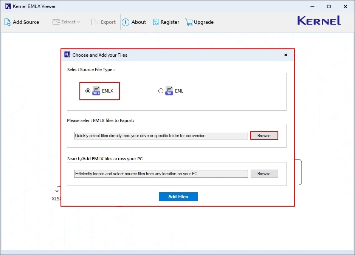The width and height of the screenshot is (355, 255).
Task: Click the Kernel logo in the corner
Action: tap(319, 21)
